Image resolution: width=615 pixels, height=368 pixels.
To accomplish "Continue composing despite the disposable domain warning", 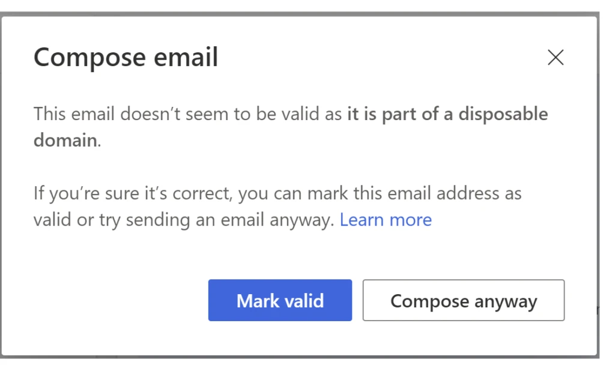I will [464, 301].
